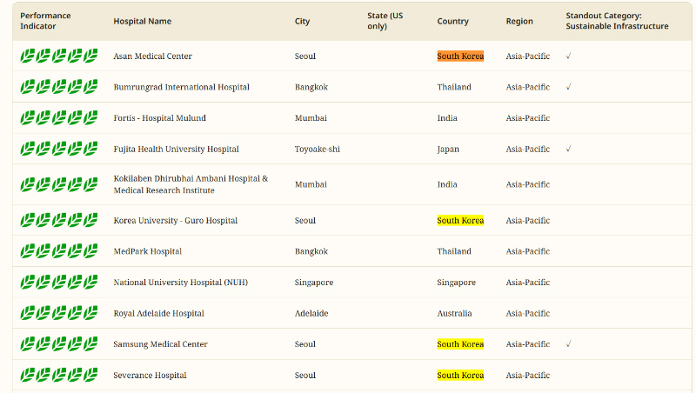Image resolution: width=696 pixels, height=393 pixels.
Task: Click Adelaide city cell
Action: coord(311,314)
